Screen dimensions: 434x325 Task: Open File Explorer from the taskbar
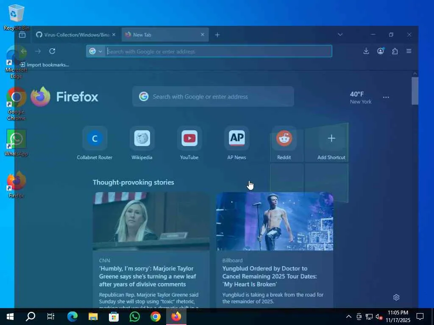click(x=93, y=317)
